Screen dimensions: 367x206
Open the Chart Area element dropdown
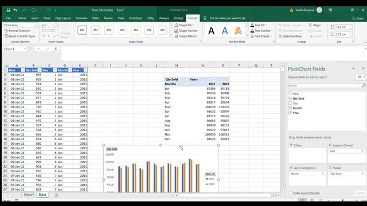(36, 25)
